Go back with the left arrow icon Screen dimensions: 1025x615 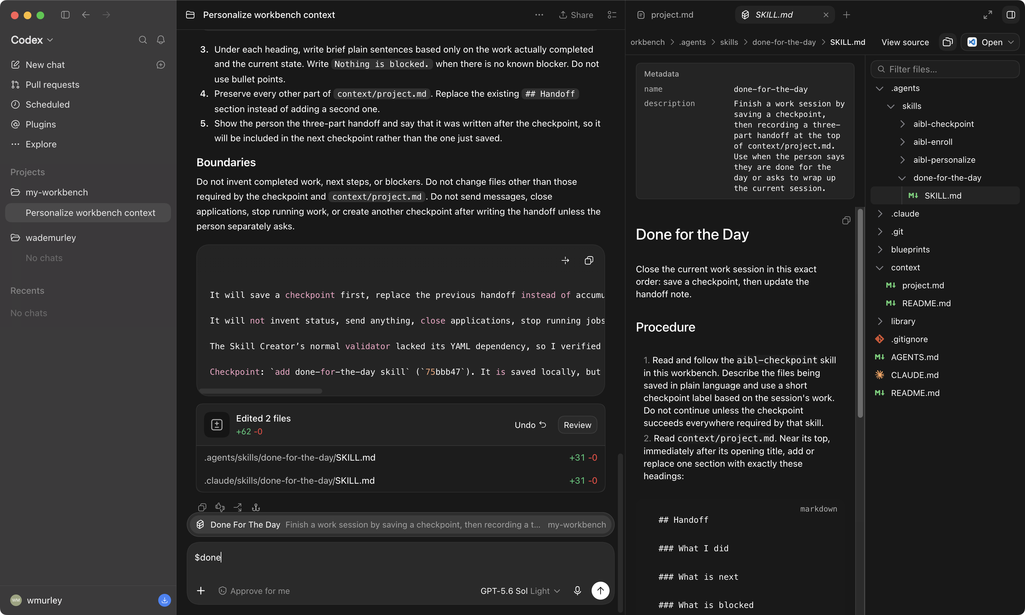86,15
